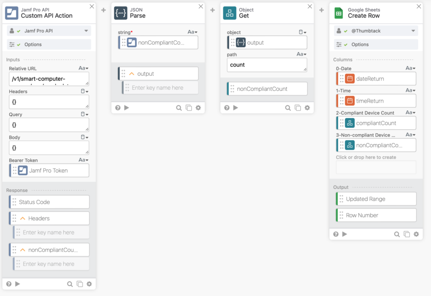
Task: Click the magnifier on the Object Get card
Action: click(x=288, y=108)
